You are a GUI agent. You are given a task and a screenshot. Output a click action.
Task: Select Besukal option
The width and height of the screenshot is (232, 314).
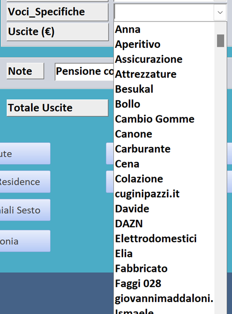click(164, 89)
